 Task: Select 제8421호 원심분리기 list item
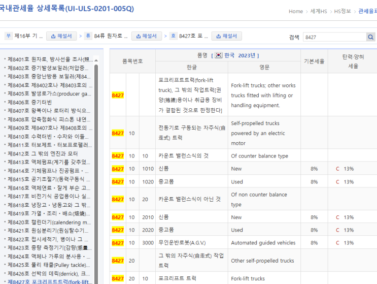coord(48,231)
